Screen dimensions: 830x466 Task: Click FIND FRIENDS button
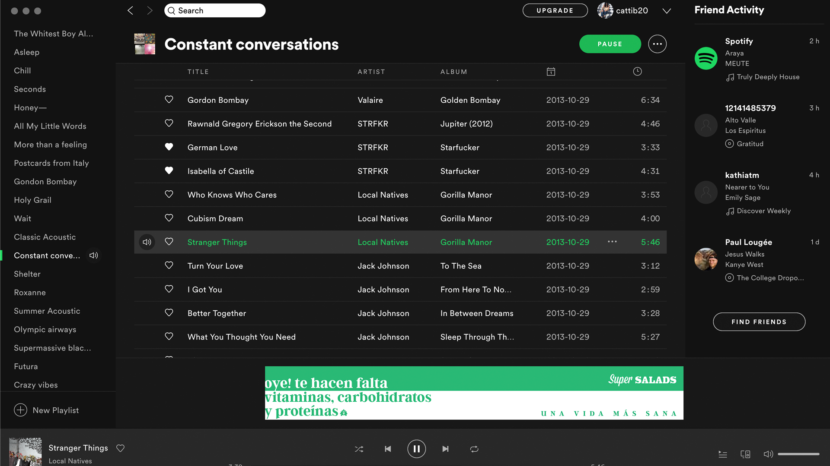point(759,322)
